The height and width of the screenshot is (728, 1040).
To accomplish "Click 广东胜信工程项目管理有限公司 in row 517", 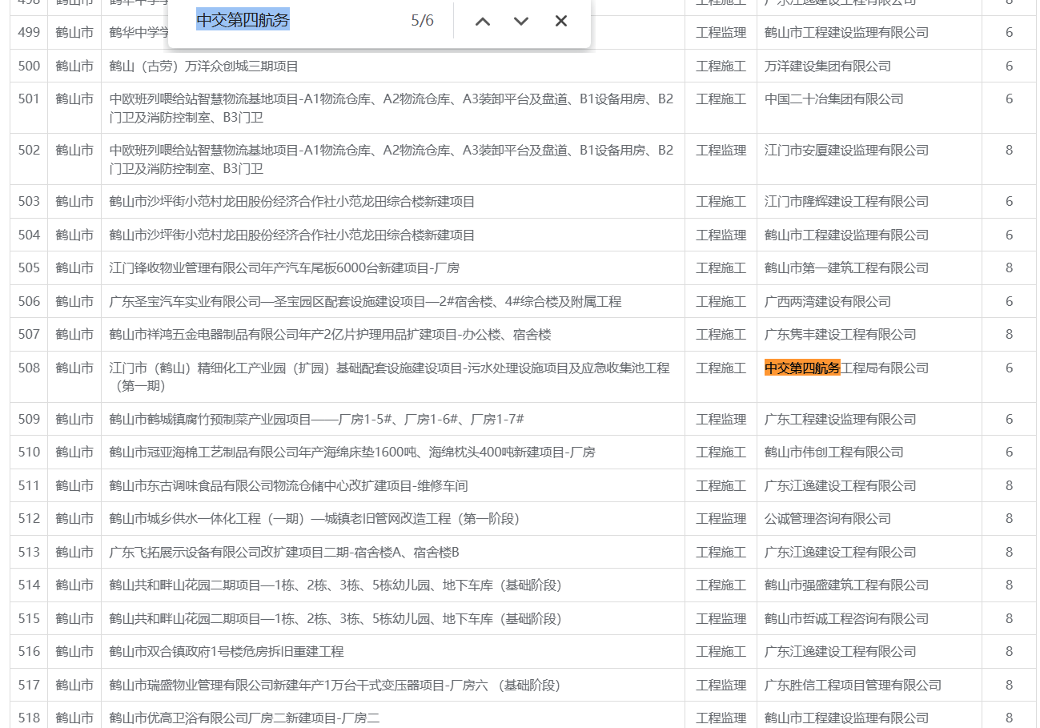I will point(853,685).
